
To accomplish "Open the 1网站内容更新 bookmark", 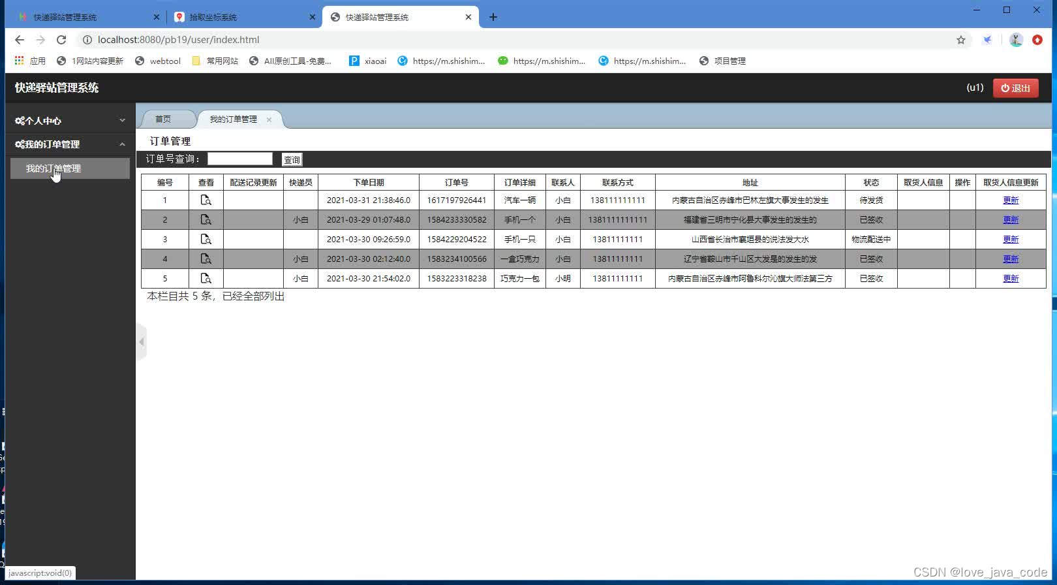I will coord(90,61).
